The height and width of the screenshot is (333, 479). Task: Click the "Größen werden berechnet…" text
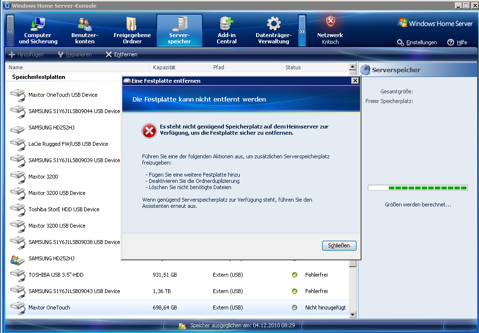(417, 205)
